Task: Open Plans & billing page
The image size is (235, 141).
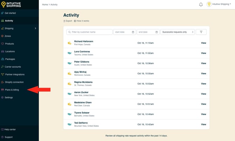Action: pos(12,90)
